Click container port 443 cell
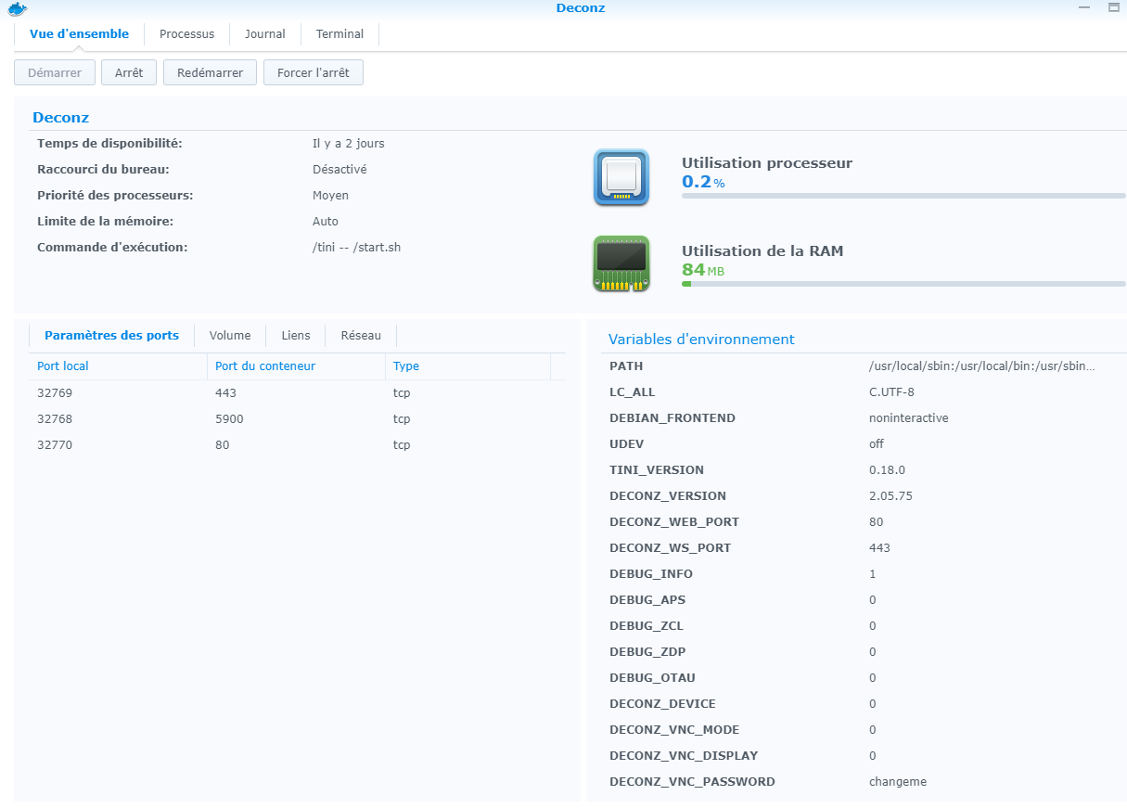 coord(225,393)
